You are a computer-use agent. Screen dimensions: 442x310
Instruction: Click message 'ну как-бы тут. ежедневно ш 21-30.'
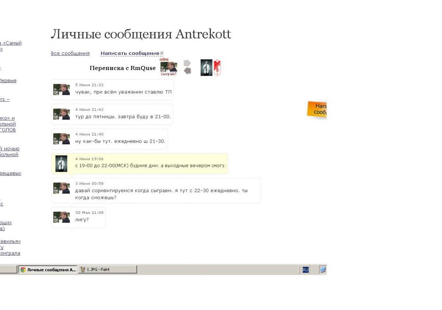120,141
